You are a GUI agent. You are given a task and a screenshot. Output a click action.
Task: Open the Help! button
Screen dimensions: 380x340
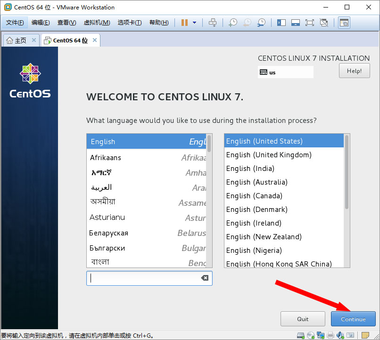point(354,71)
